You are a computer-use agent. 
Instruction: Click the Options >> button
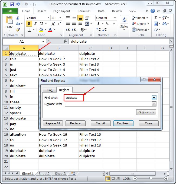(146, 112)
